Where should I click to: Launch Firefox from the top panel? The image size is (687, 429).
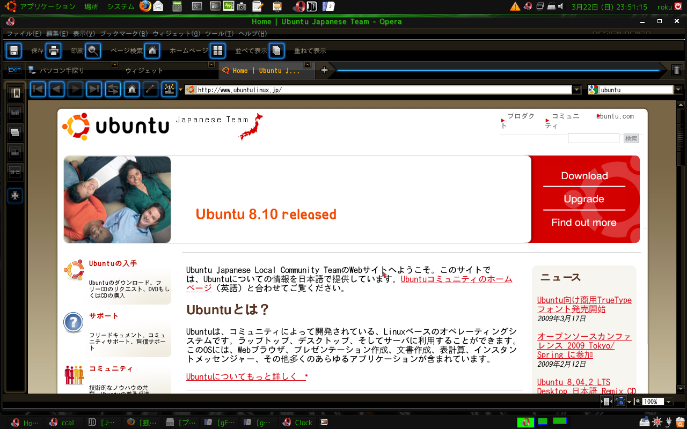(145, 6)
